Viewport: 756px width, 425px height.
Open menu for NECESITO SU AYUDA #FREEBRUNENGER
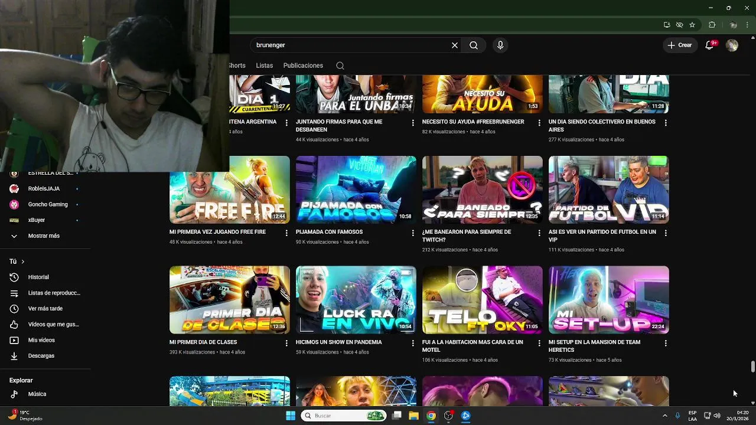click(539, 123)
